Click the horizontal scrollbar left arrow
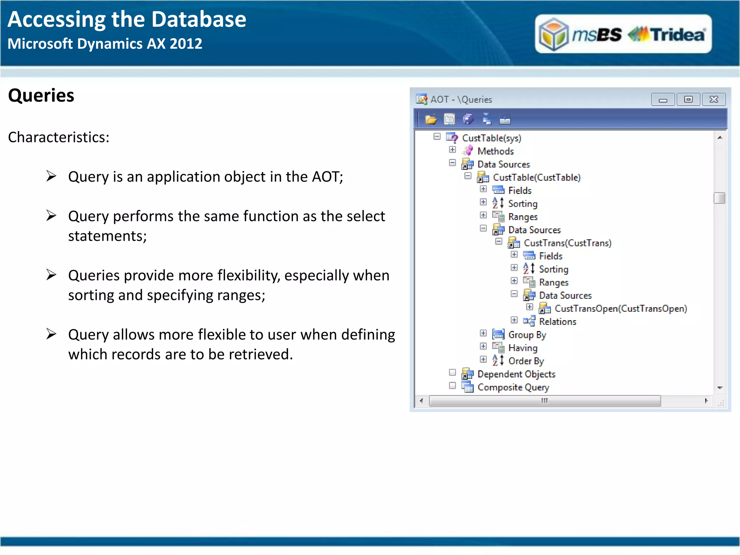The width and height of the screenshot is (740, 555). 422,401
